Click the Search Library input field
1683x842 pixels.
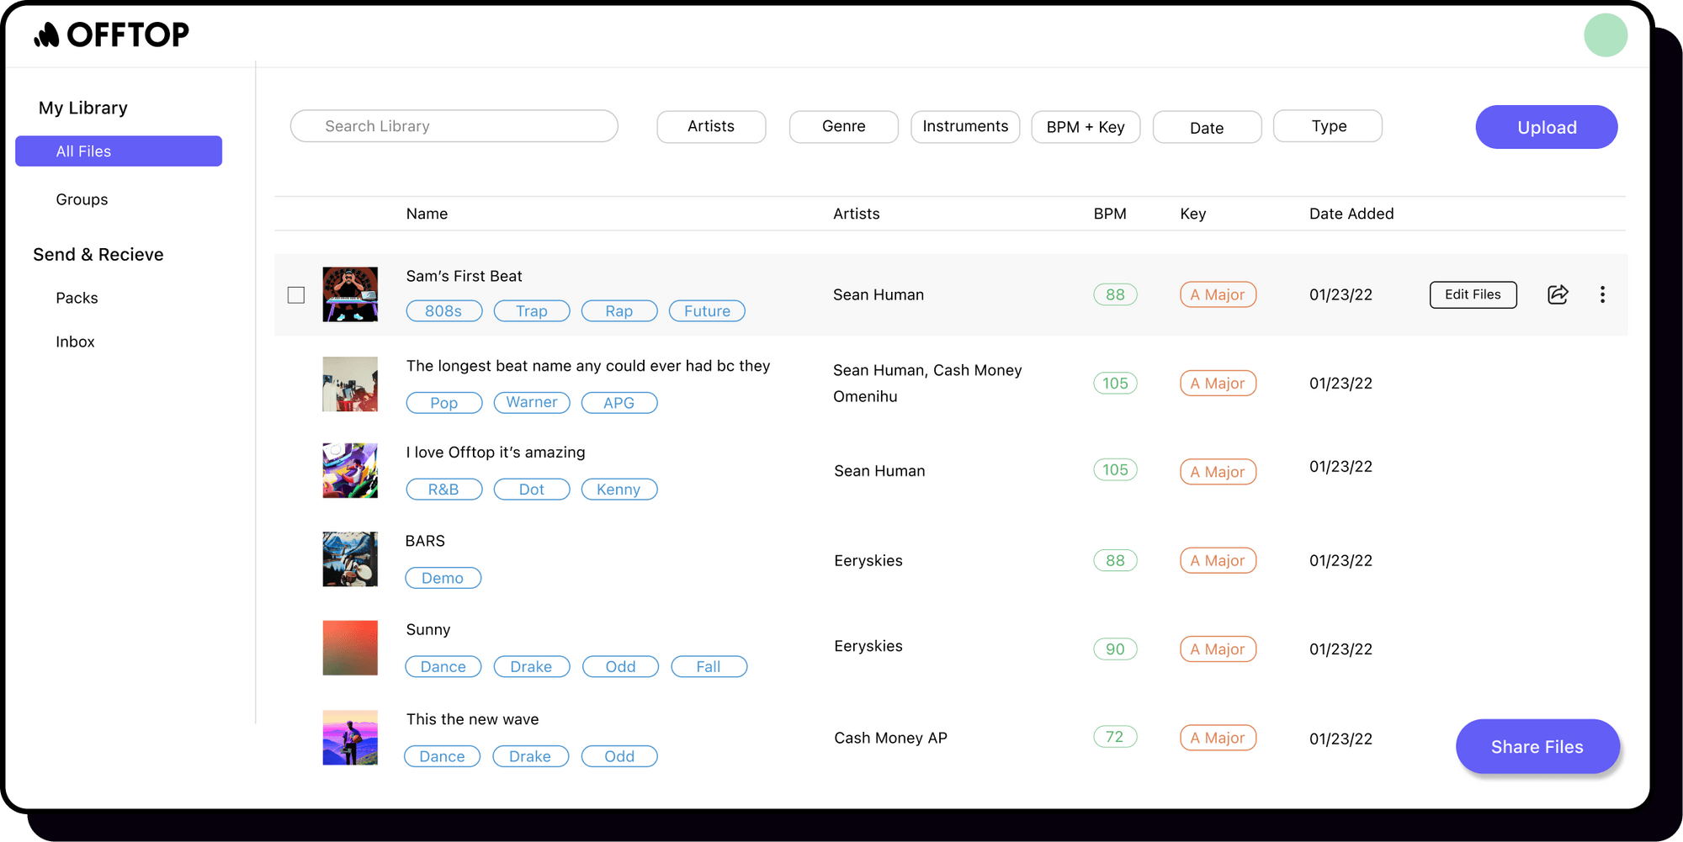pos(454,125)
